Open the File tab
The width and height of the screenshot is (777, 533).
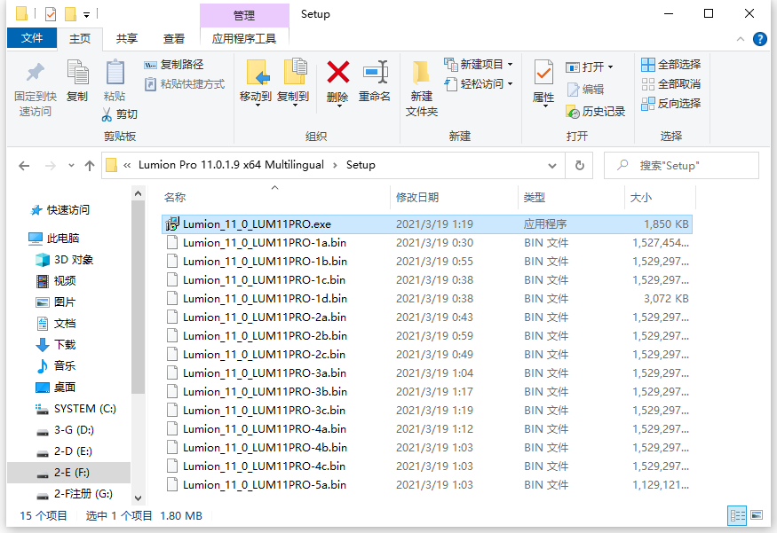[32, 38]
